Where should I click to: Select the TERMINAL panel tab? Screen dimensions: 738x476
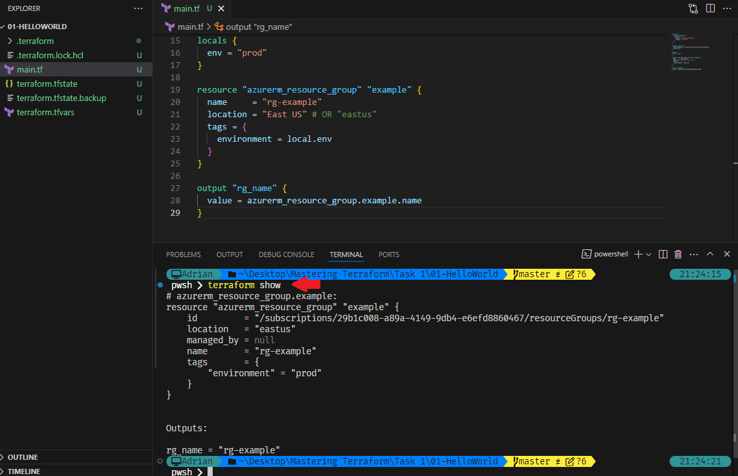coord(346,255)
